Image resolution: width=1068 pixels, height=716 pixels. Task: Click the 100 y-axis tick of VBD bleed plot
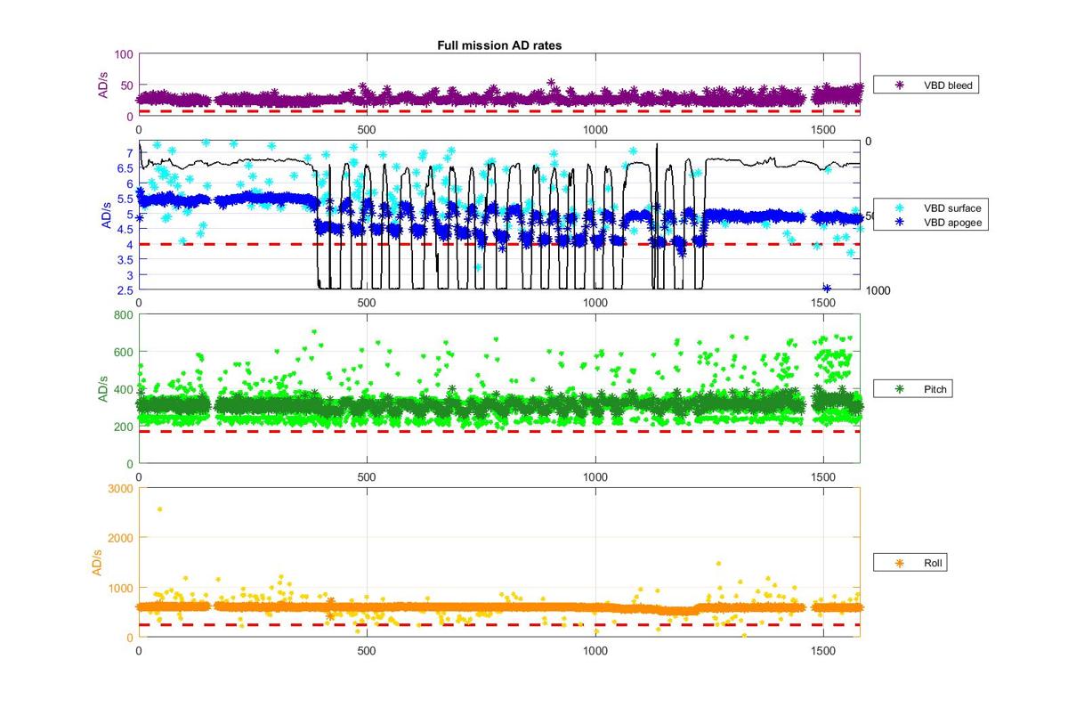click(123, 54)
